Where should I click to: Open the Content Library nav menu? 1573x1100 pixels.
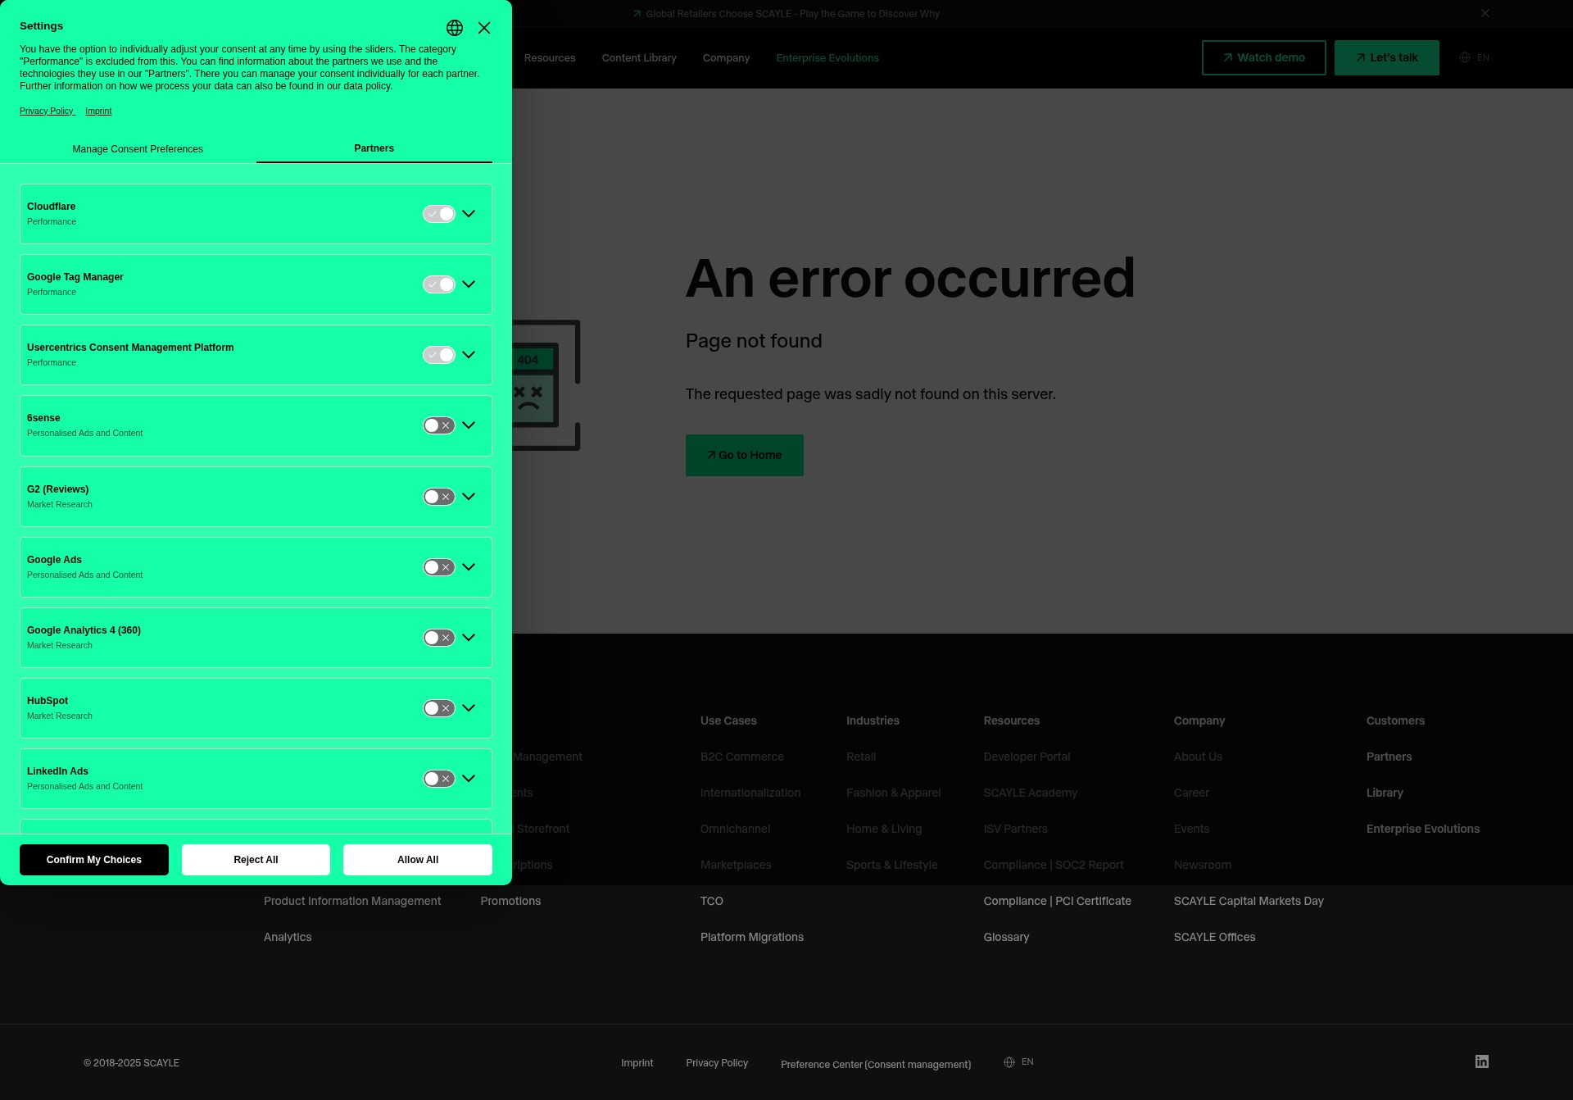coord(639,58)
